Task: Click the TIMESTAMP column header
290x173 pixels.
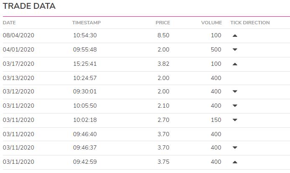Action: [86, 23]
